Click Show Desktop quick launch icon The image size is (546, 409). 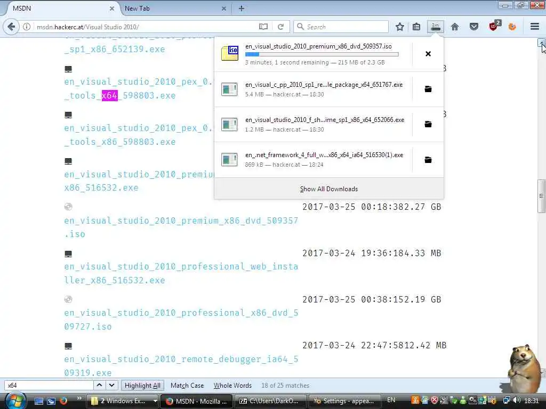click(38, 401)
